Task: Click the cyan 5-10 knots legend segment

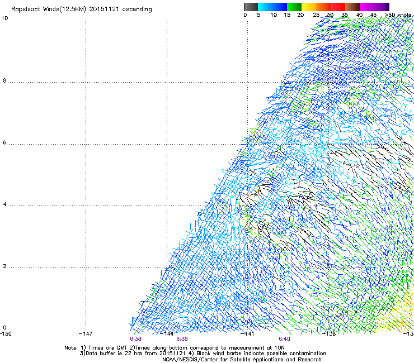Action: coord(265,7)
